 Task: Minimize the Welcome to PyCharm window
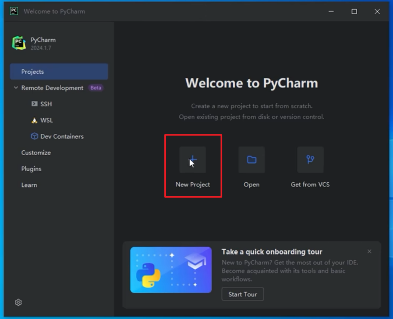(331, 11)
